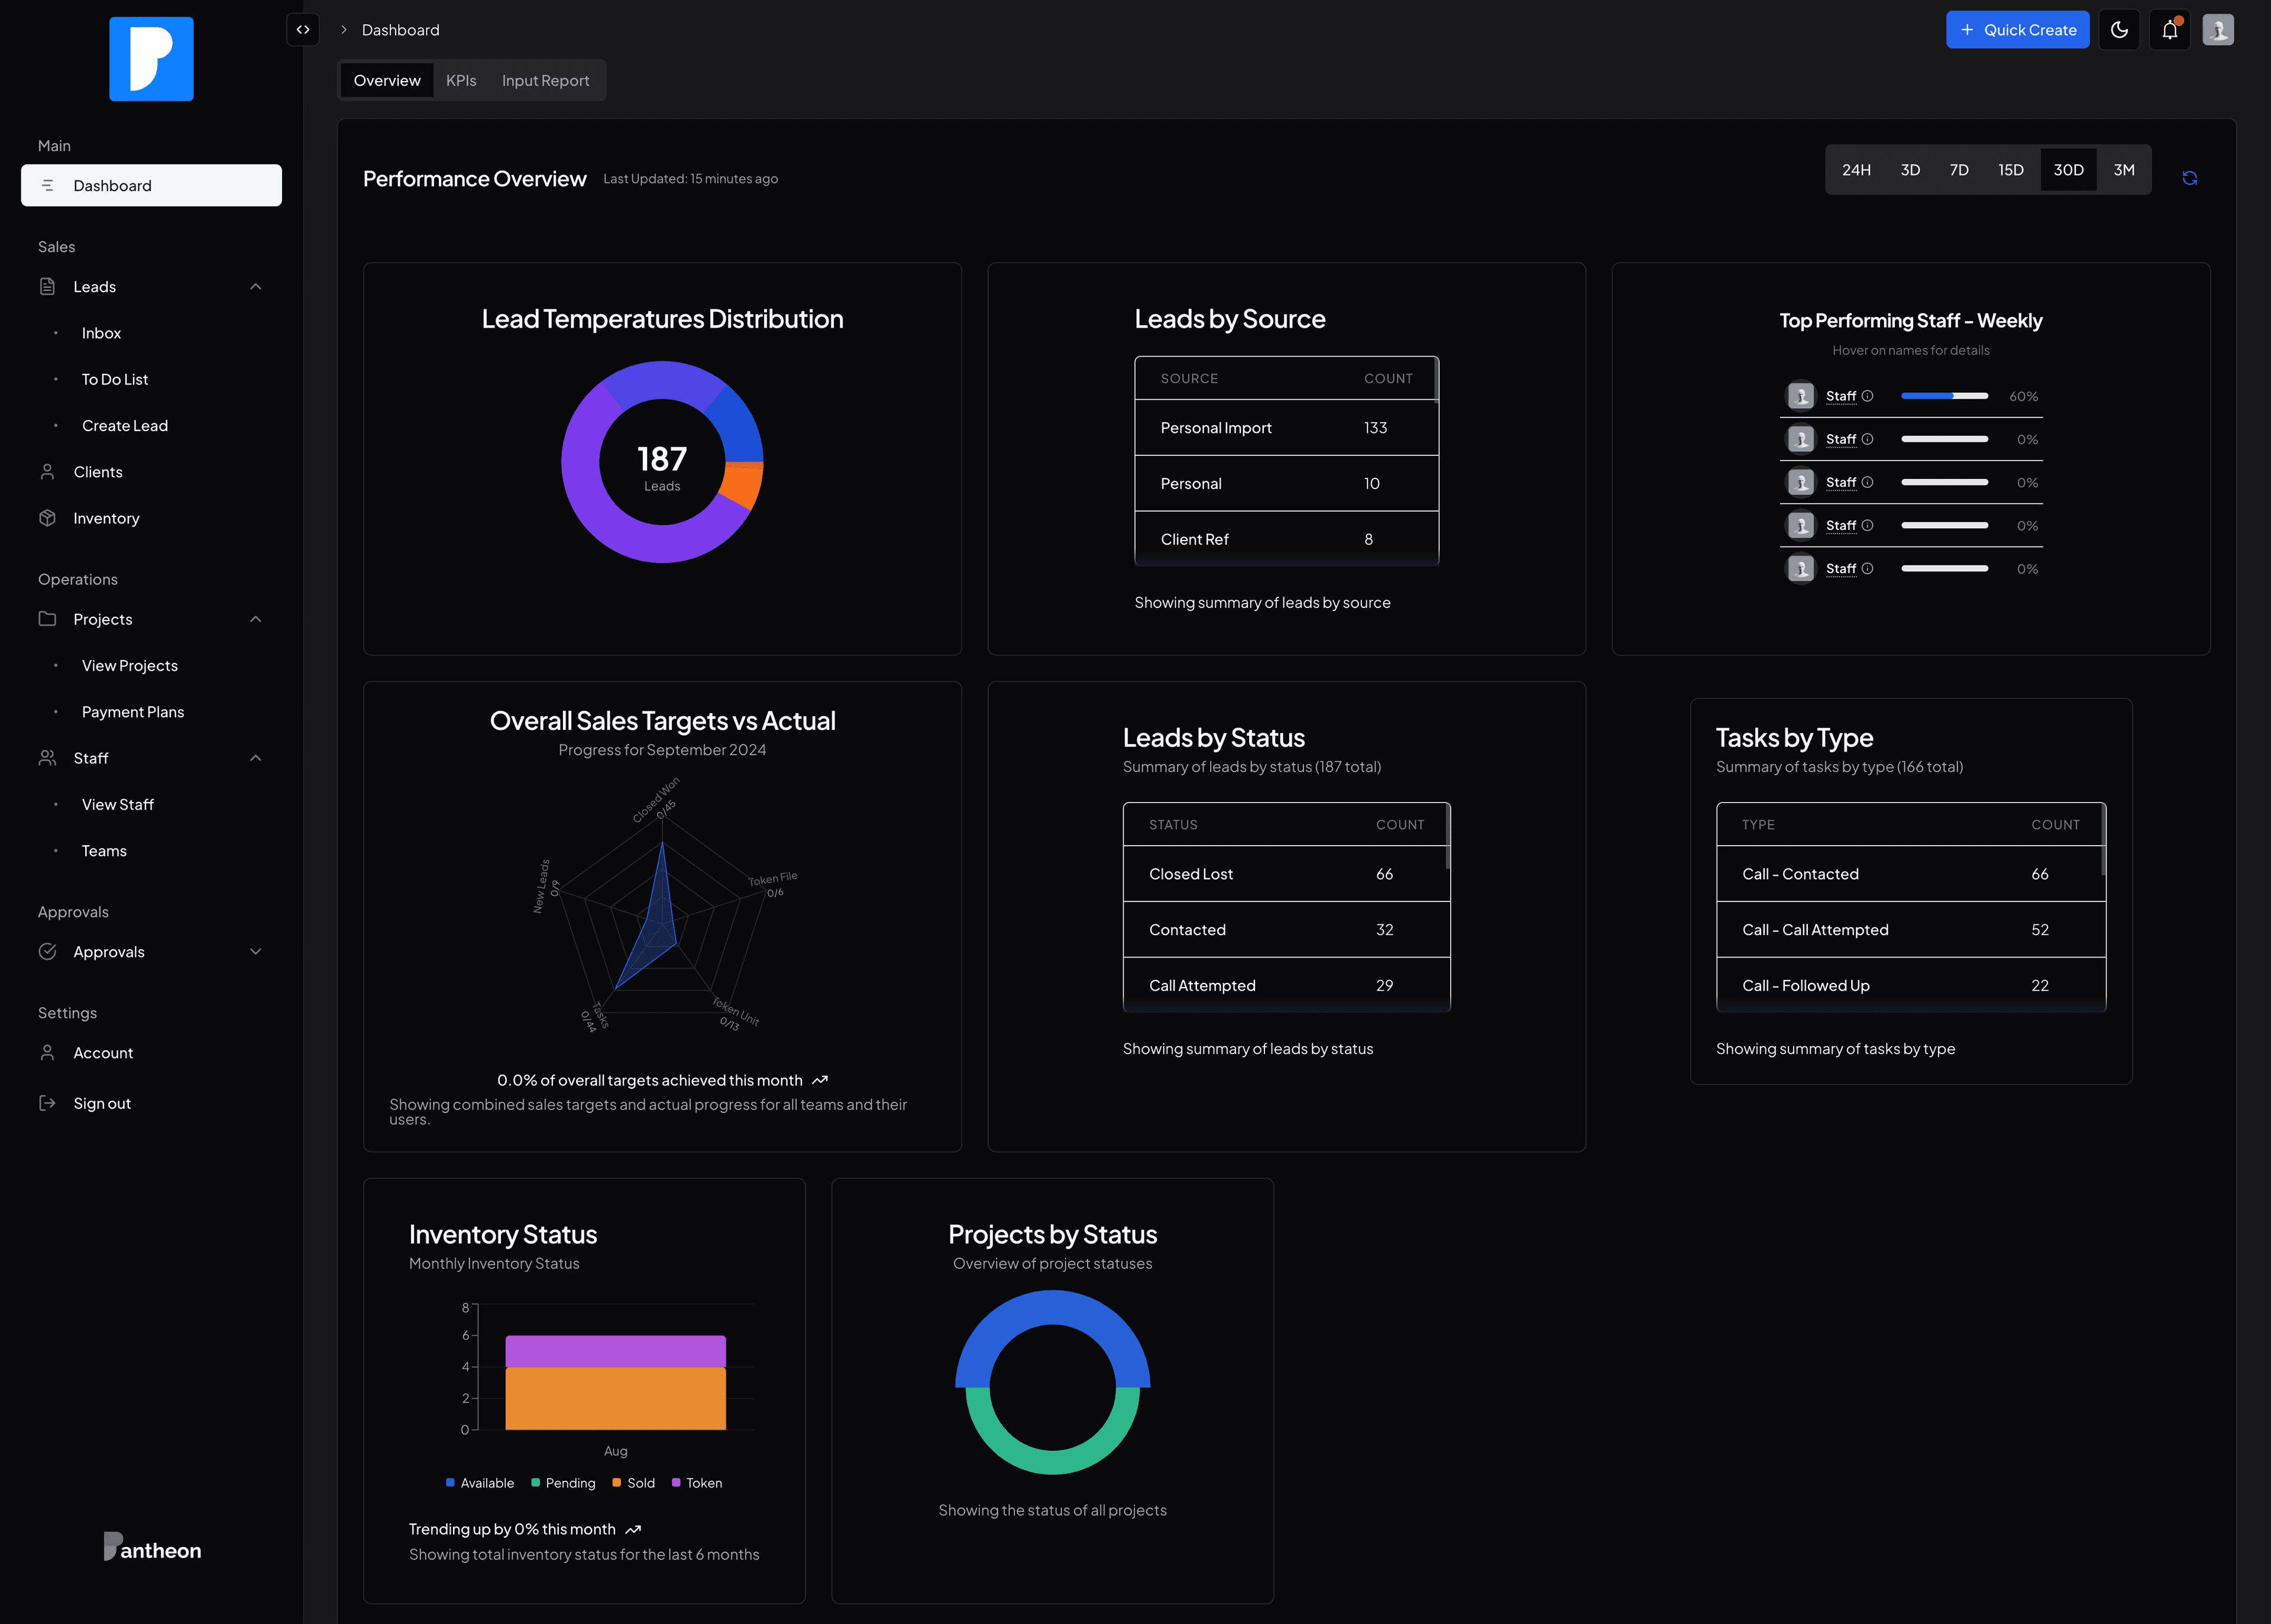This screenshot has height=1624, width=2271.
Task: Click the Quick Create button
Action: [x=2017, y=30]
